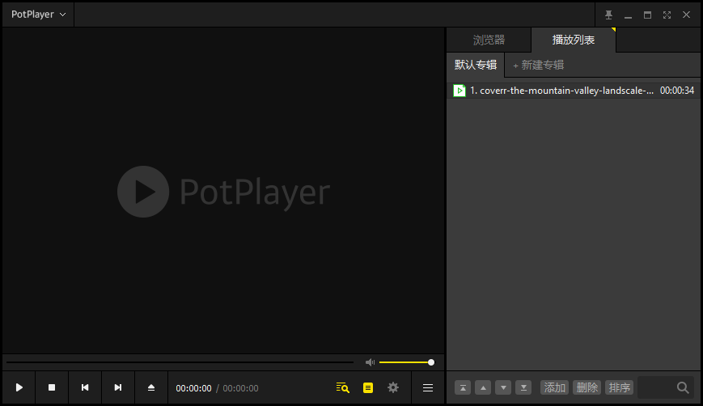Switch to the 浏览器 tab
Screen dimensions: 703x406
point(489,40)
